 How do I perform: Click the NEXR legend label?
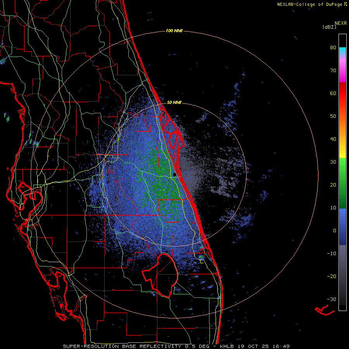click(x=341, y=23)
